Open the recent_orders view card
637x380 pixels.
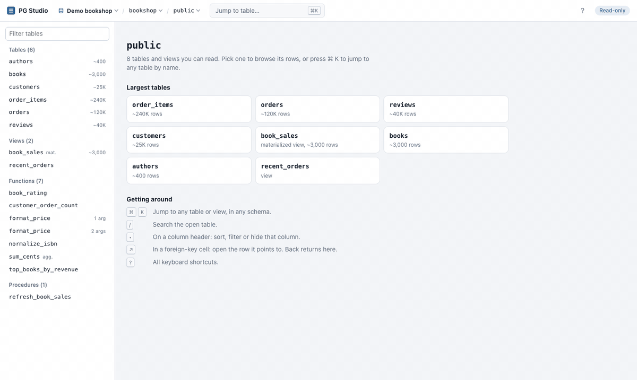click(317, 171)
